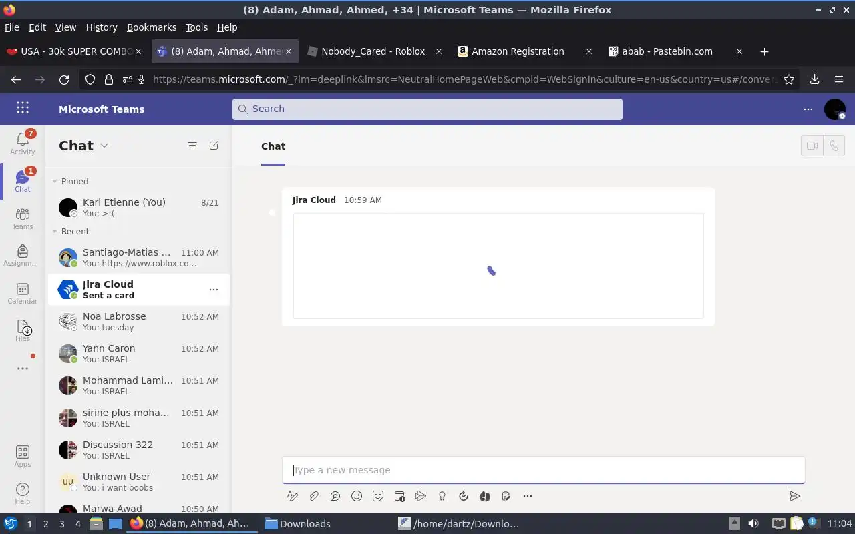The height and width of the screenshot is (534, 855).
Task: Start a video call
Action: pos(812,146)
